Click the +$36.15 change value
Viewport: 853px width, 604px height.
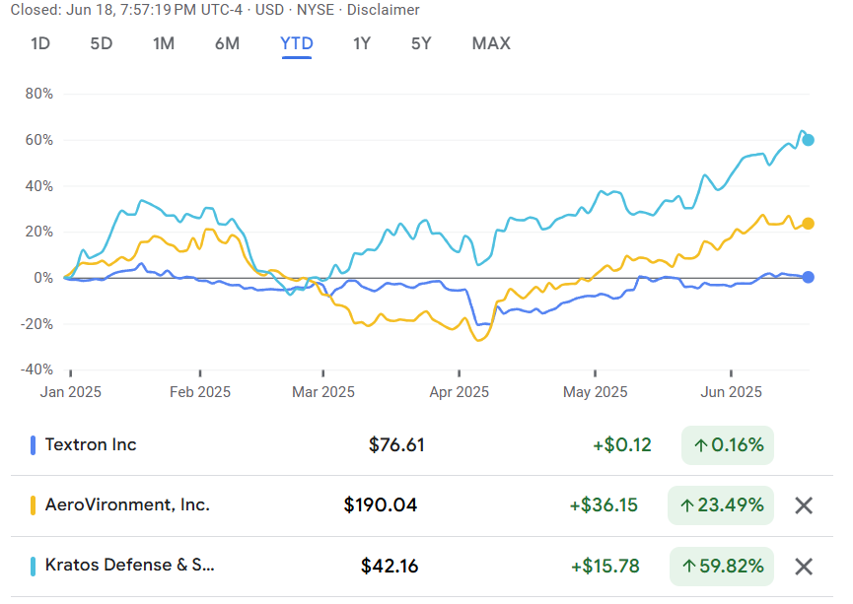click(604, 505)
